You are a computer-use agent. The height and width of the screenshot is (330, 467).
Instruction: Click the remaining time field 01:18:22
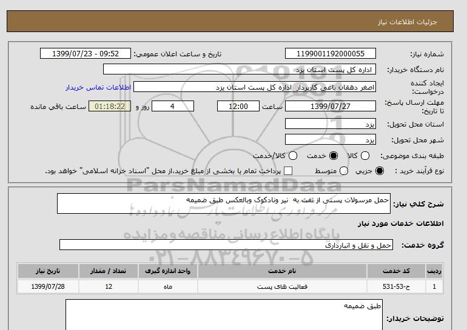pyautogui.click(x=110, y=106)
